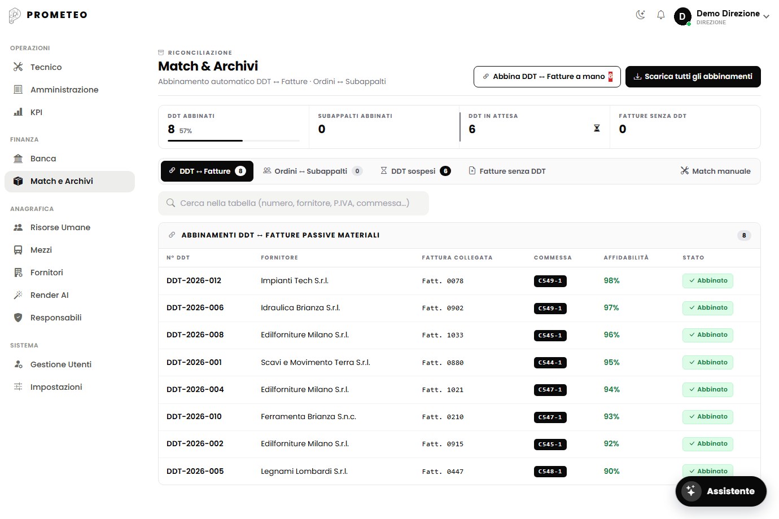Viewport: 779px width, 519px height.
Task: Select Match e Archivi sidebar item
Action: click(x=69, y=181)
